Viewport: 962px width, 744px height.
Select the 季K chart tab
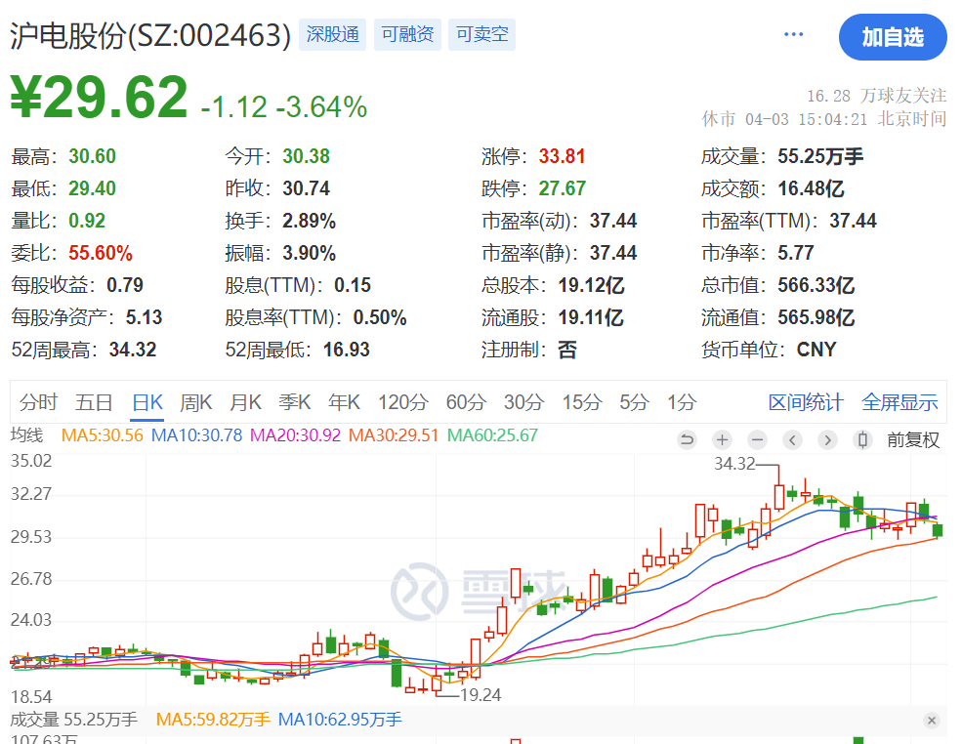click(x=295, y=402)
